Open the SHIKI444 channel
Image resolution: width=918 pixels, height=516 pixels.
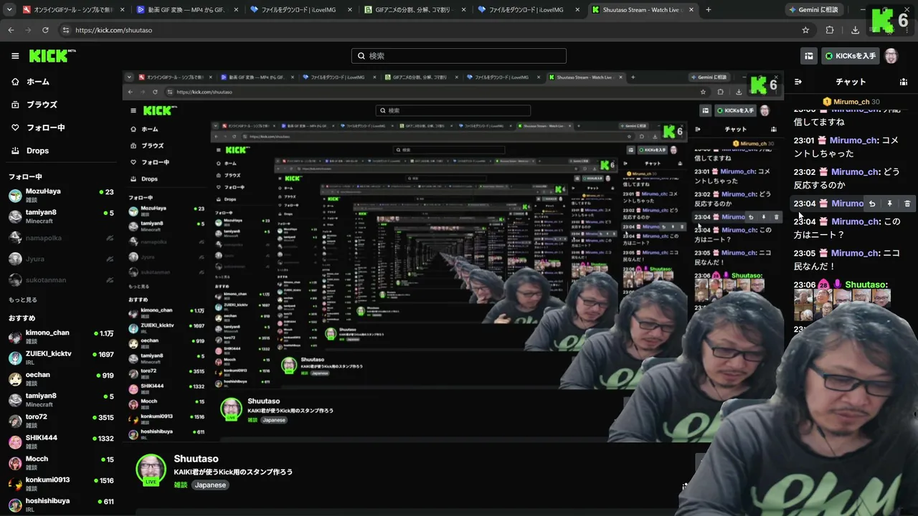coord(60,441)
